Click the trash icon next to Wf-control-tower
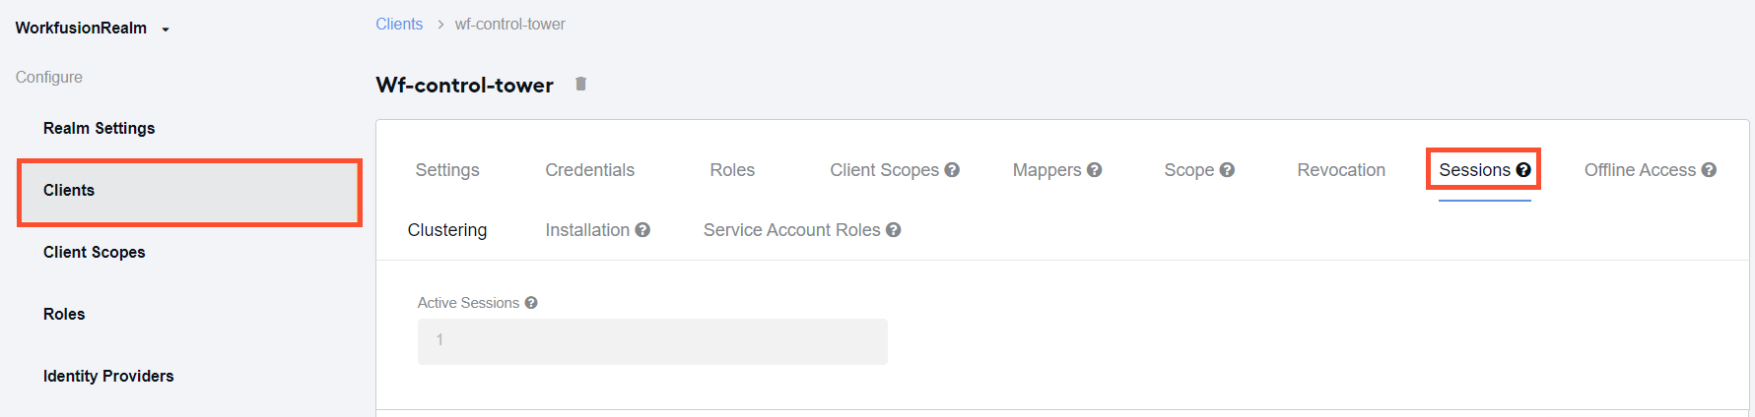Viewport: 1755px width, 417px height. coord(581,84)
